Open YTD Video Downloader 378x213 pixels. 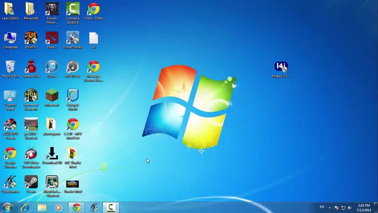31,158
